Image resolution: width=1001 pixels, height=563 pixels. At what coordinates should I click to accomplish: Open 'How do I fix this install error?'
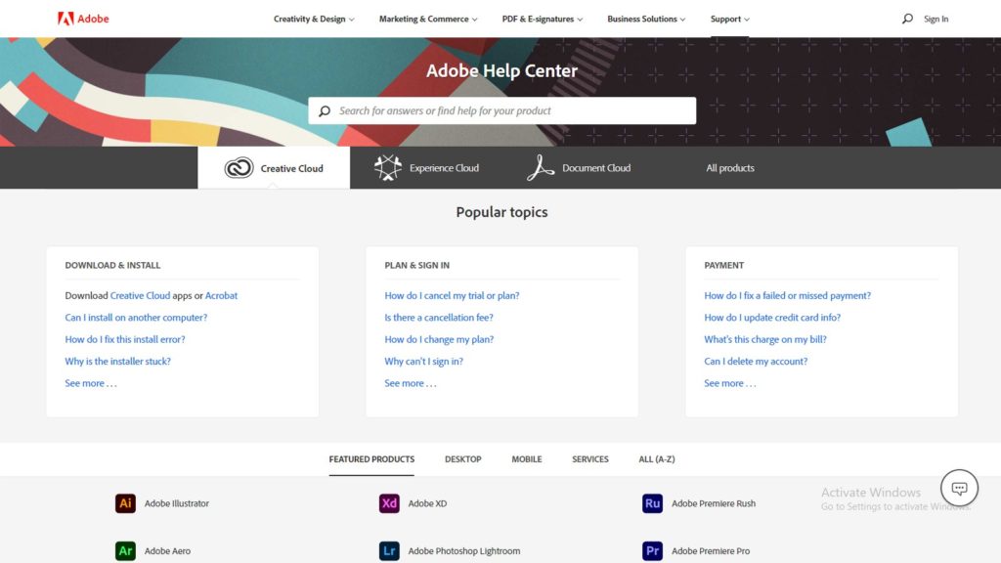[124, 339]
